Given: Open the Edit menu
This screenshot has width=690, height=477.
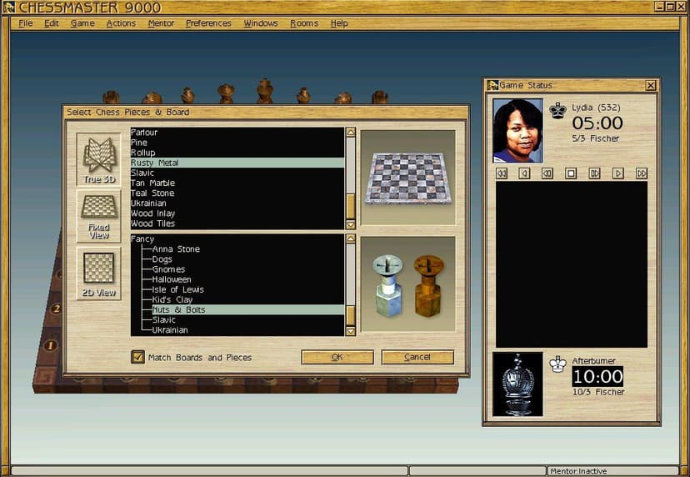Looking at the screenshot, I should [x=51, y=23].
